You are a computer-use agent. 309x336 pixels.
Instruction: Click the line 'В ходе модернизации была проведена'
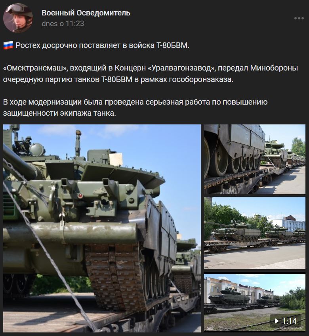tap(74, 102)
